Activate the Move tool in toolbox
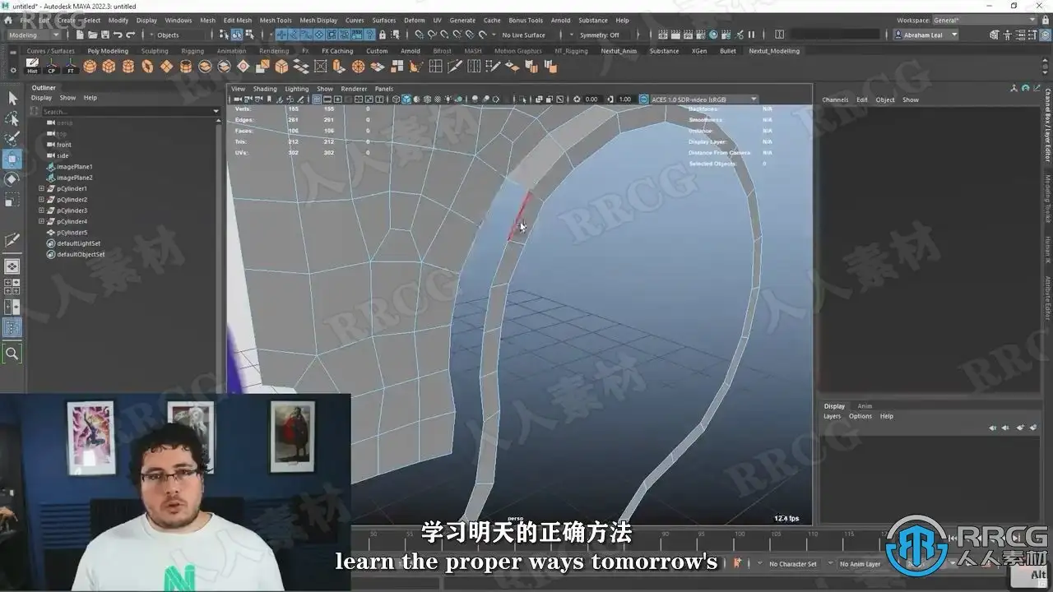This screenshot has height=592, width=1053. [12, 159]
